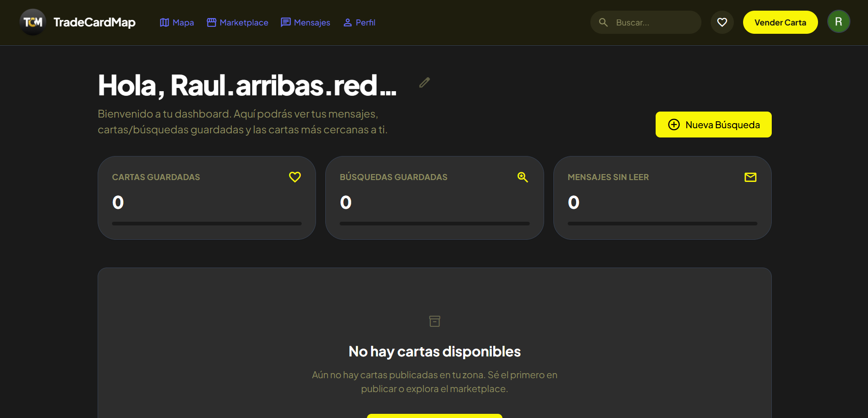This screenshot has width=868, height=418.
Task: Click the archive box icon
Action: pyautogui.click(x=435, y=321)
